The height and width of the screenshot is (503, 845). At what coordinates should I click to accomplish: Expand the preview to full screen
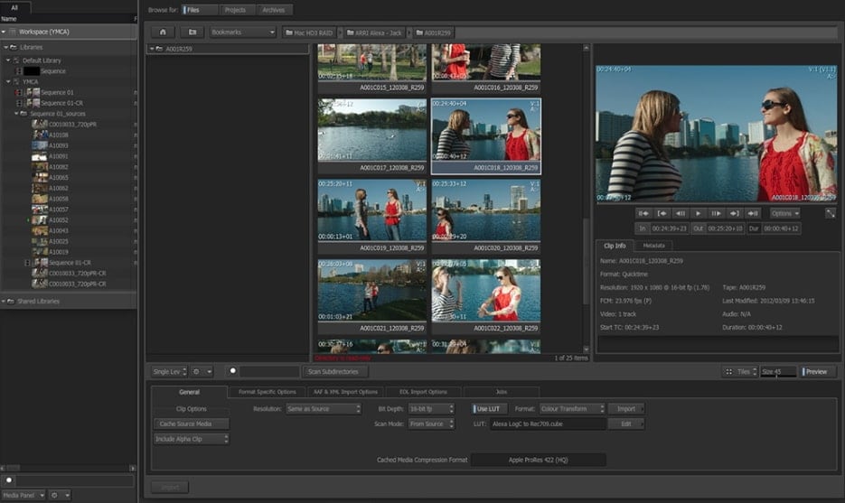tap(831, 213)
